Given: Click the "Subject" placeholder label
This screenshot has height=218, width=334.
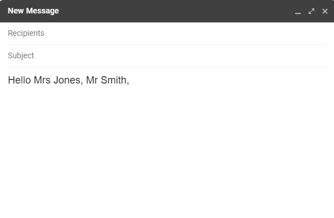Looking at the screenshot, I should 21,56.
